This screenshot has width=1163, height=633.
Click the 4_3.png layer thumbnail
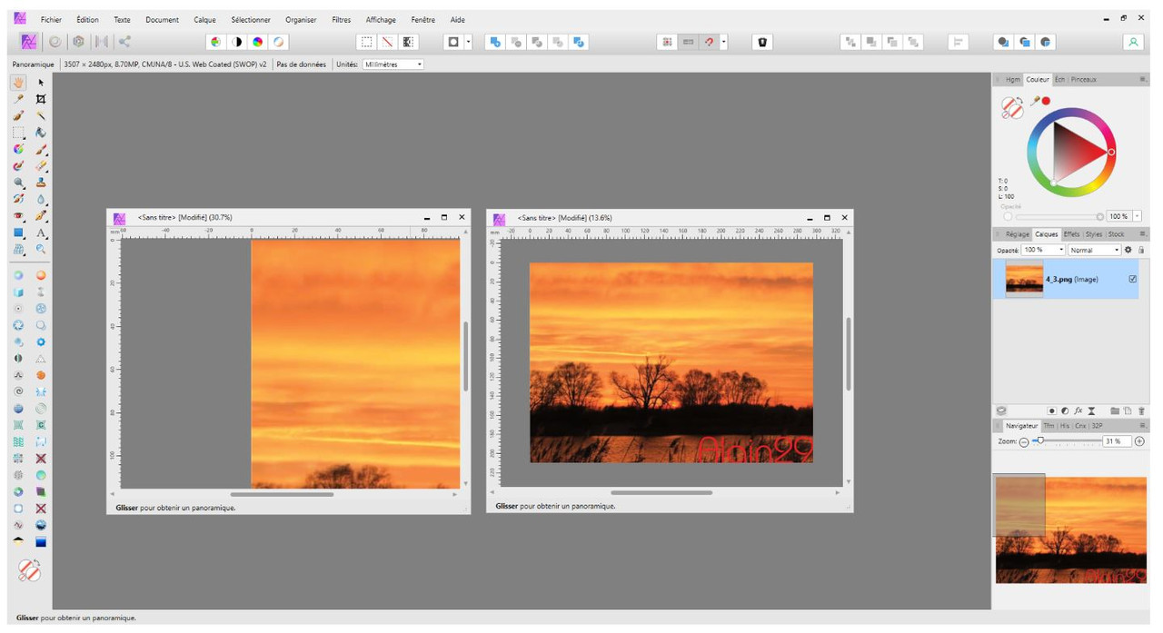click(x=1024, y=280)
